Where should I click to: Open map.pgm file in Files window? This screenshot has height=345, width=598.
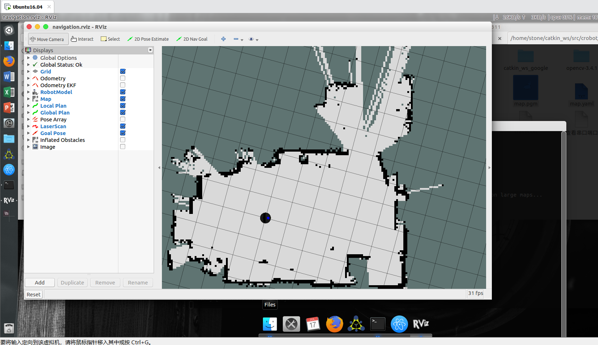526,91
